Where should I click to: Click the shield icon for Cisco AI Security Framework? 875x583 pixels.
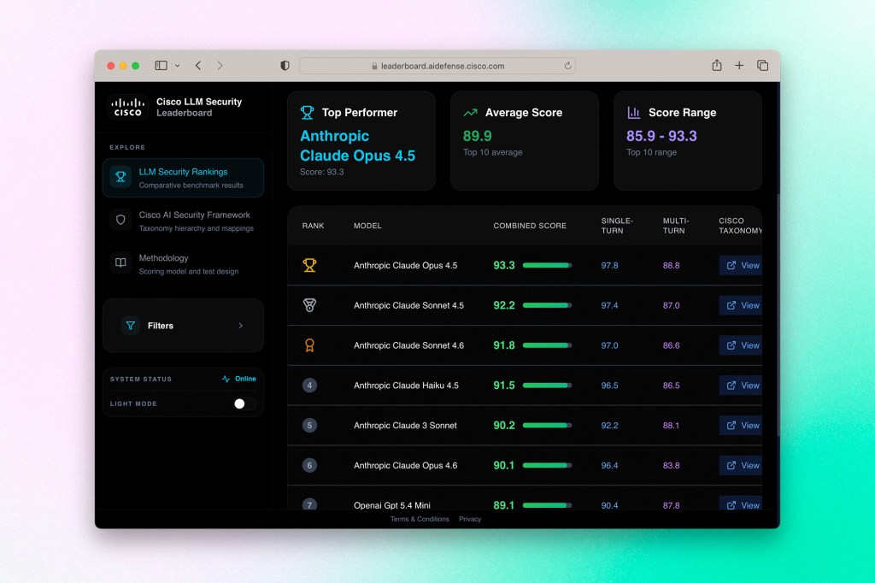tap(120, 219)
